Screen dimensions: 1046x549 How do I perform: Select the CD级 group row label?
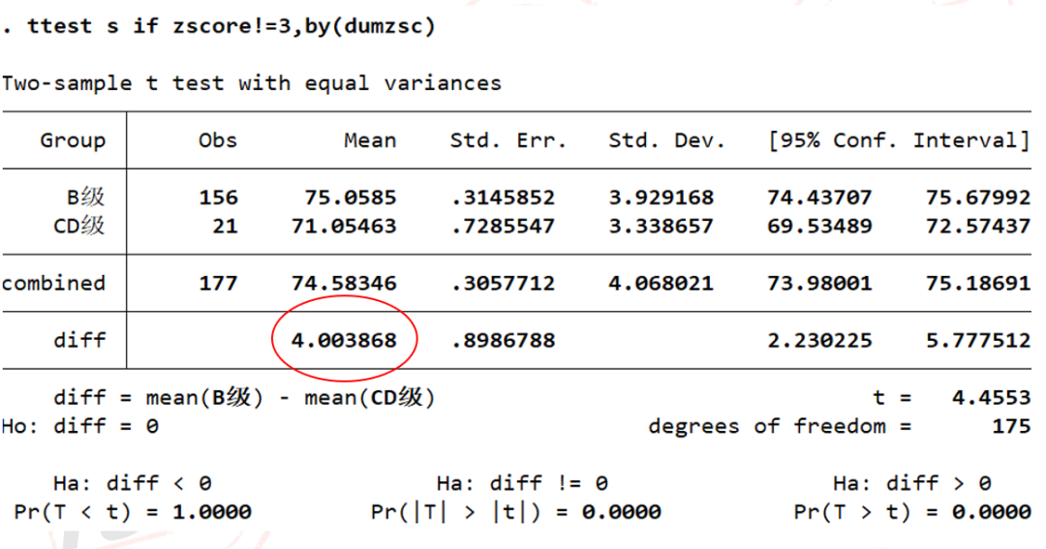(79, 226)
